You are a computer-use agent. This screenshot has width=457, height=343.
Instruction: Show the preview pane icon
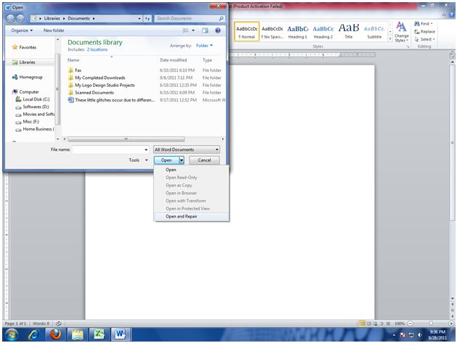tap(205, 30)
